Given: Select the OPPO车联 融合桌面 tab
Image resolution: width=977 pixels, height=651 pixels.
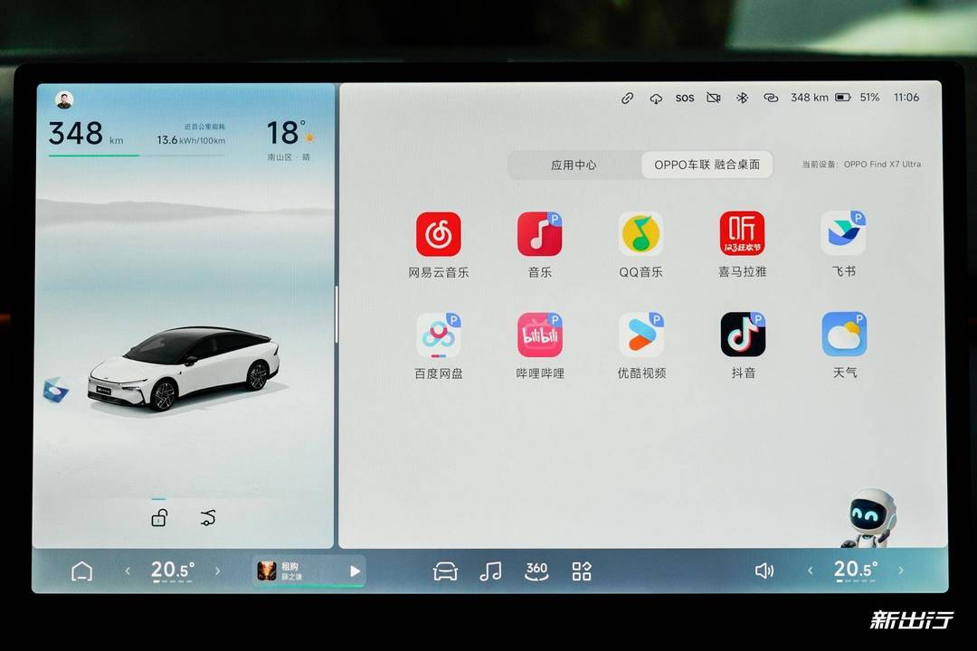Looking at the screenshot, I should point(707,165).
